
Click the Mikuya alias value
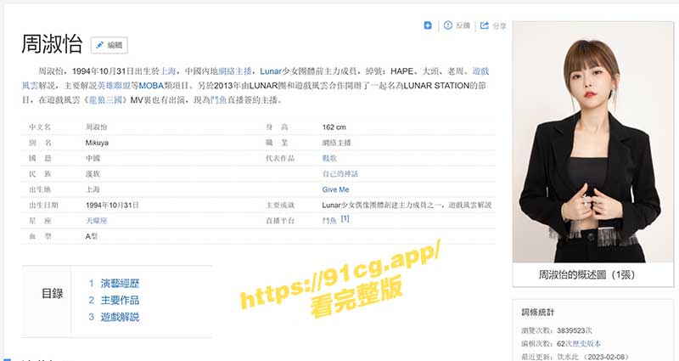pyautogui.click(x=97, y=143)
